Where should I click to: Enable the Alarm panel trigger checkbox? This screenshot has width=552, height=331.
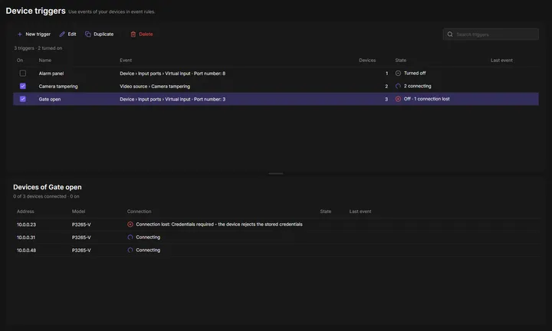[x=23, y=73]
